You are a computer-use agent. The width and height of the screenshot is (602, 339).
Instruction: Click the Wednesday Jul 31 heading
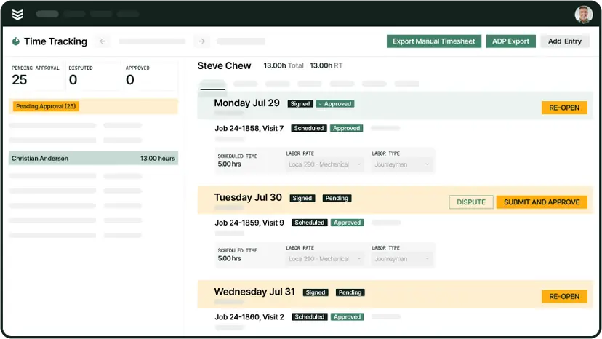pos(254,292)
